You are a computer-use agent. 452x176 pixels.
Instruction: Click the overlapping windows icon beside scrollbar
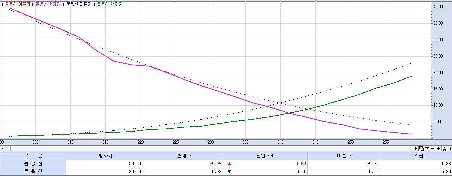[x=421, y=149]
